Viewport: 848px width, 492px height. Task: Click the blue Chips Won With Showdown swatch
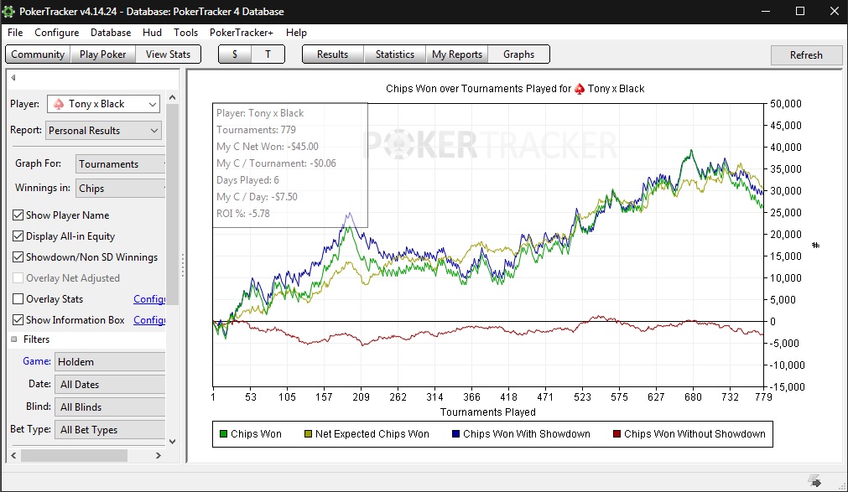(x=456, y=434)
